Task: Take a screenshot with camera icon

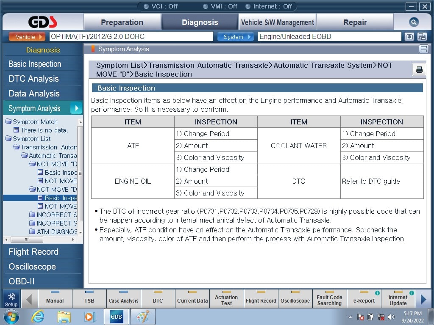Action: click(409, 37)
